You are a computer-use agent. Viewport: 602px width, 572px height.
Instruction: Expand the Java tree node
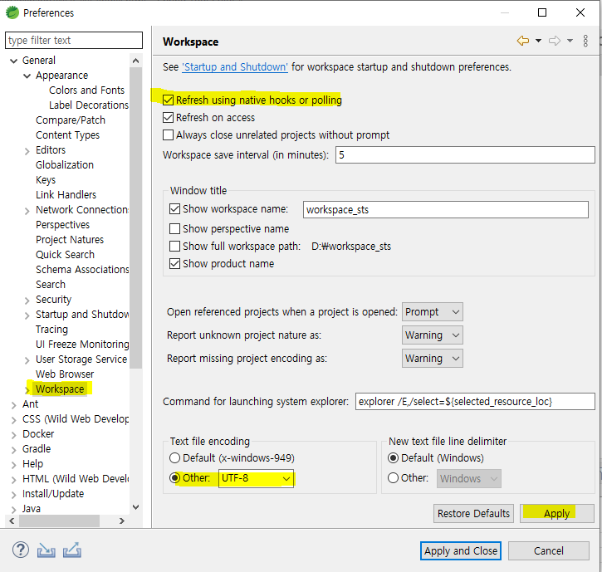[14, 510]
